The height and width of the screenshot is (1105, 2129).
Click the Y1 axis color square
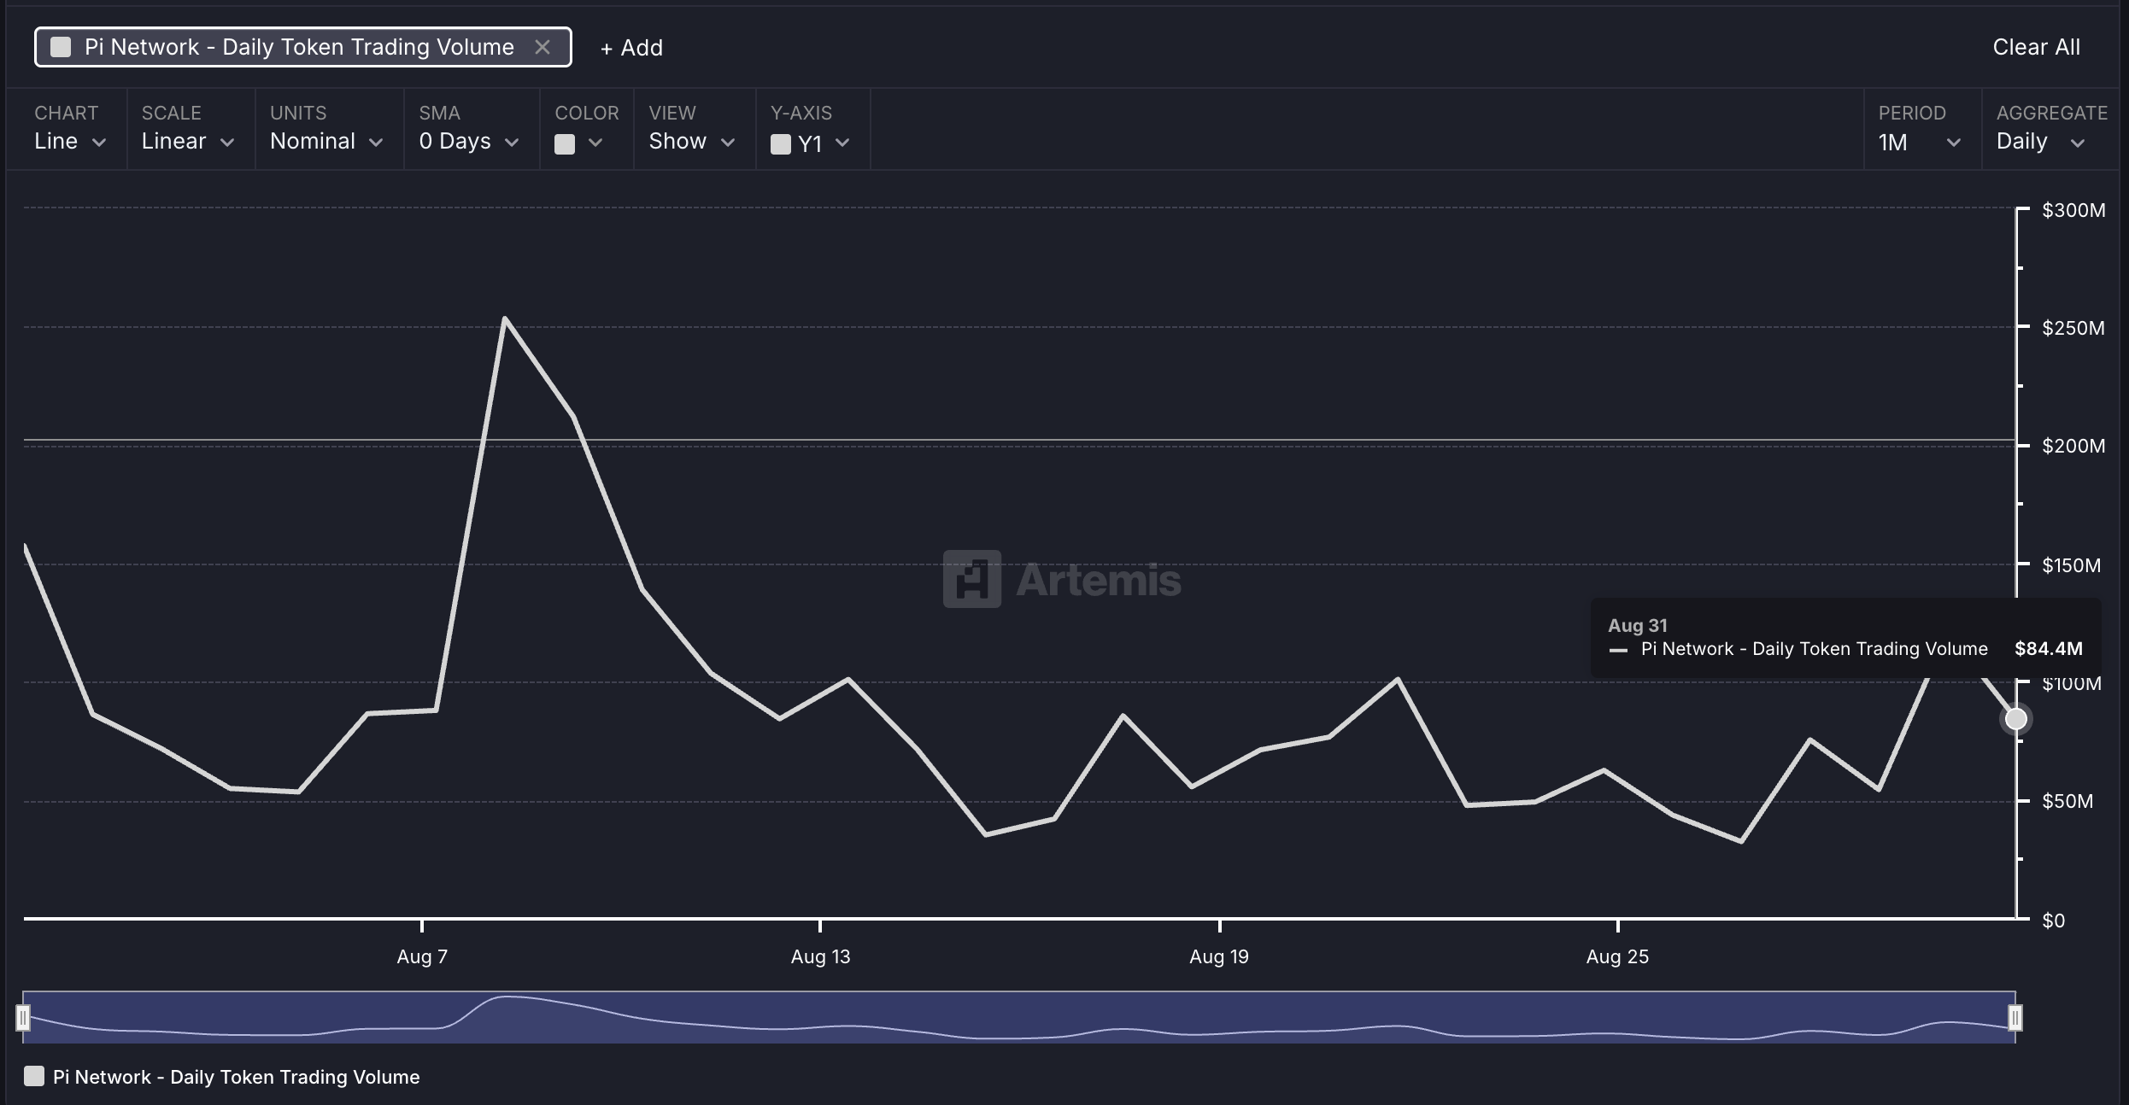coord(780,144)
